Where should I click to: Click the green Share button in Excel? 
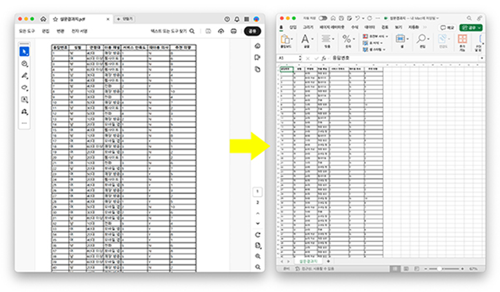pos(471,28)
